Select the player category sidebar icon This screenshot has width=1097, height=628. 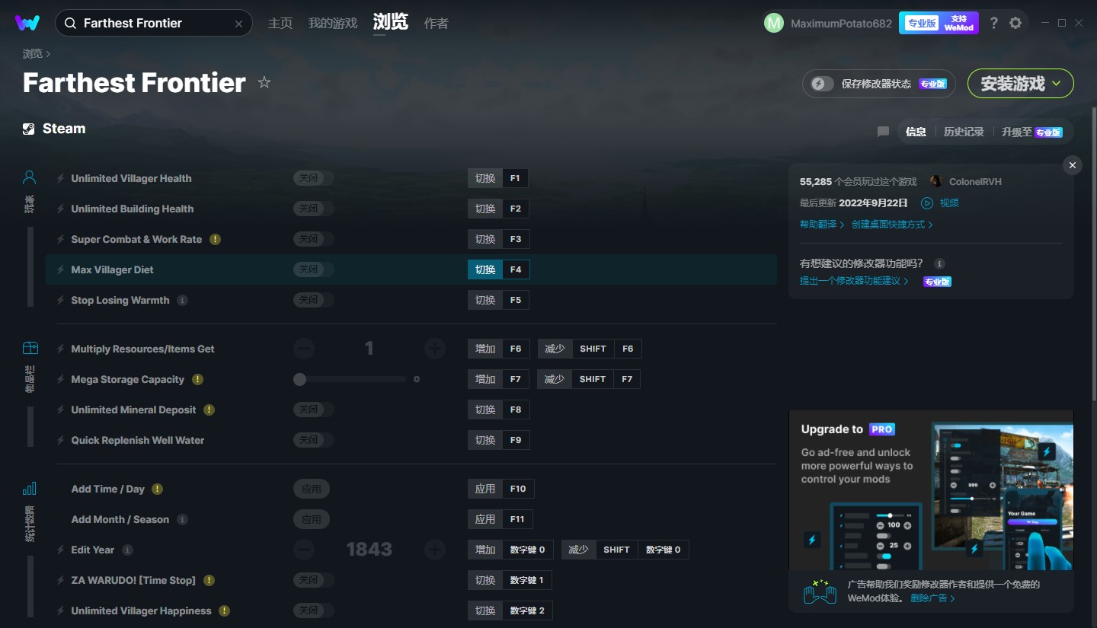(x=30, y=178)
